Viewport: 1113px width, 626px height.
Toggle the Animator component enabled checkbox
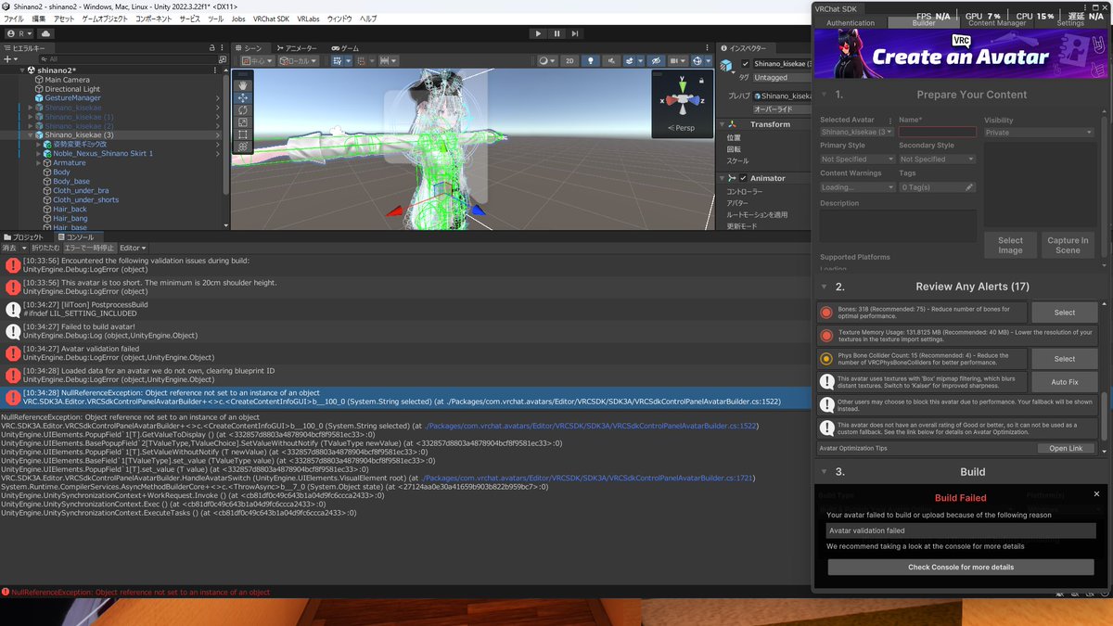[743, 178]
